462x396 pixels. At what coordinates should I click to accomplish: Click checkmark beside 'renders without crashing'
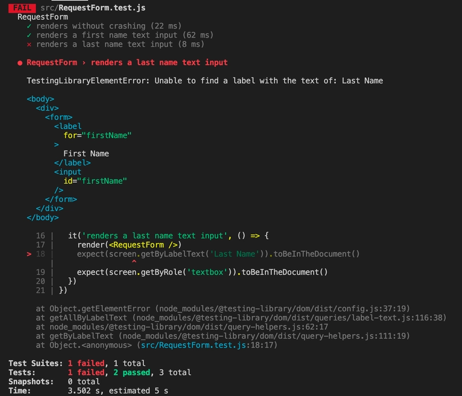click(29, 26)
